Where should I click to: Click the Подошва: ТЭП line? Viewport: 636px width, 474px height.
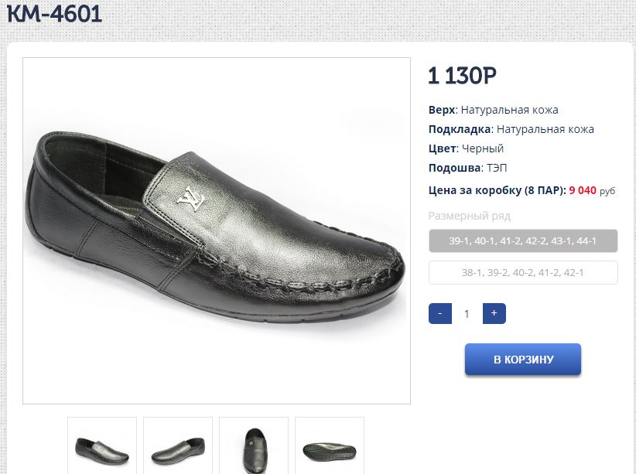[467, 168]
